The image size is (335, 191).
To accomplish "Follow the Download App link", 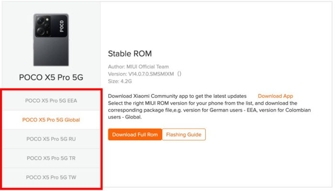I will pos(275,96).
